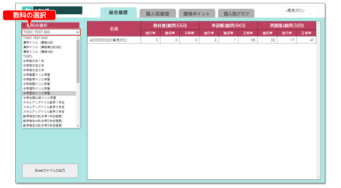Click 進行率 header under 問題集
This screenshot has height=188, width=341.
287,33
